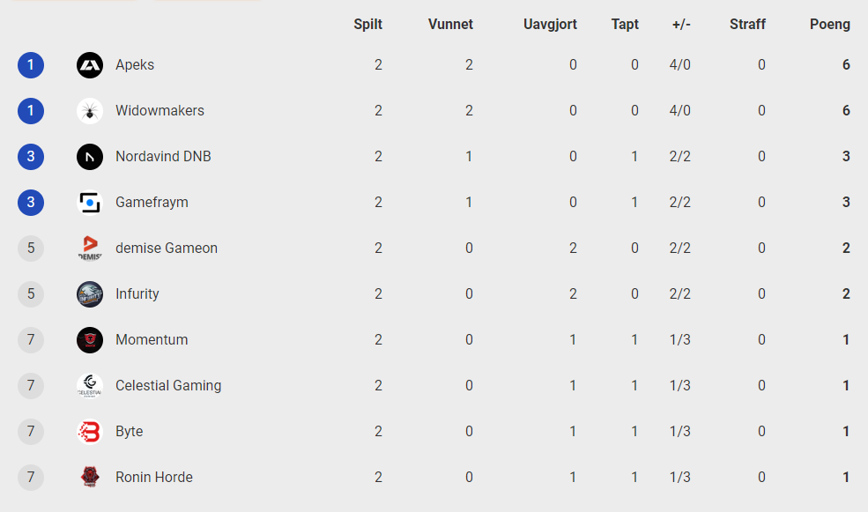Open the Widowmakers spider logo
Viewport: 868px width, 512px height.
[90, 111]
